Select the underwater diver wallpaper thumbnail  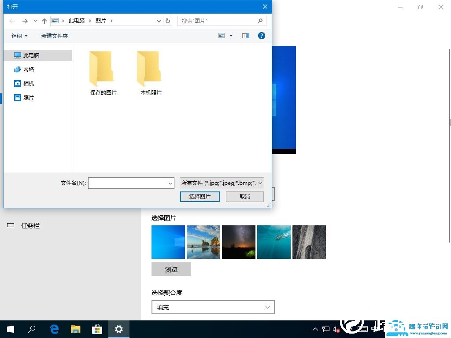click(274, 242)
